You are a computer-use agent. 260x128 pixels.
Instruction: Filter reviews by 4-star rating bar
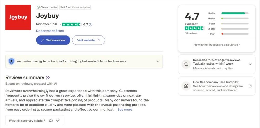pyautogui.click(x=235, y=18)
